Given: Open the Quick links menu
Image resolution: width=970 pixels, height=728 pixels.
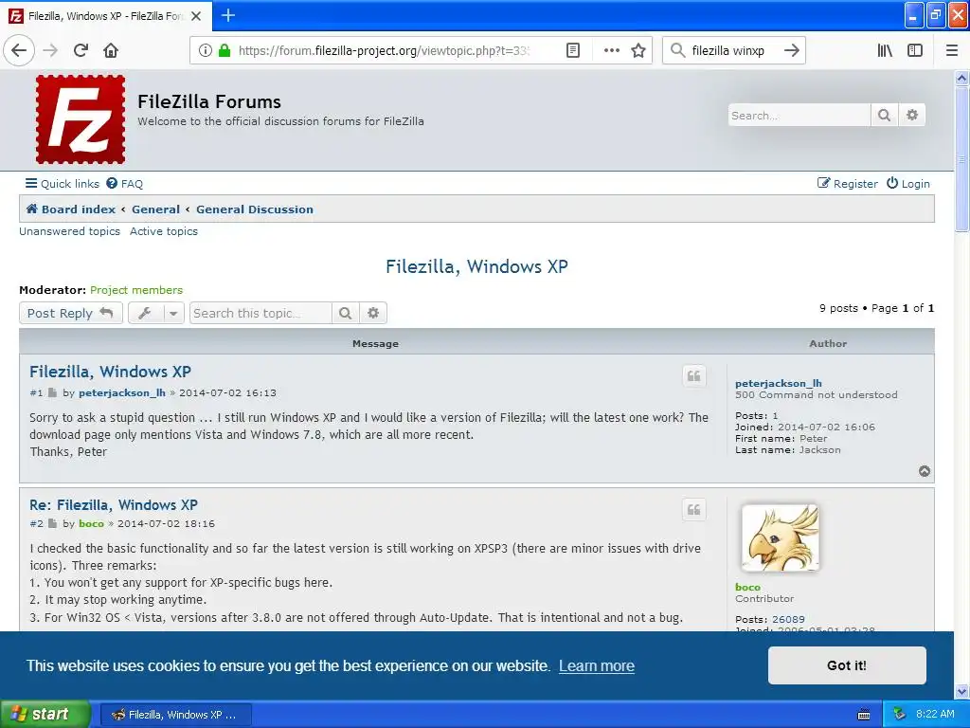Looking at the screenshot, I should coord(62,184).
